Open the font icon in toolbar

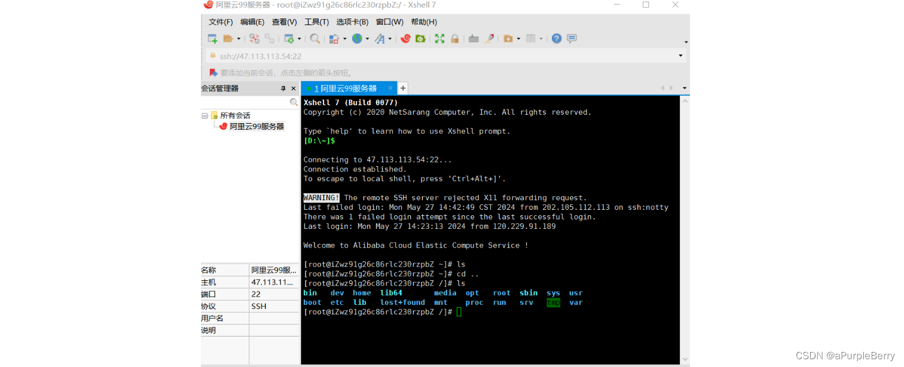point(380,39)
